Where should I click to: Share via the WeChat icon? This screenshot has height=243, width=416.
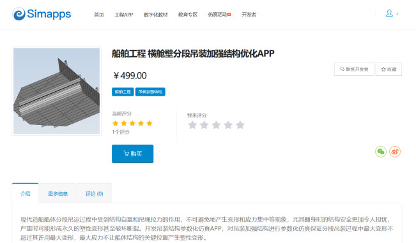pyautogui.click(x=381, y=152)
